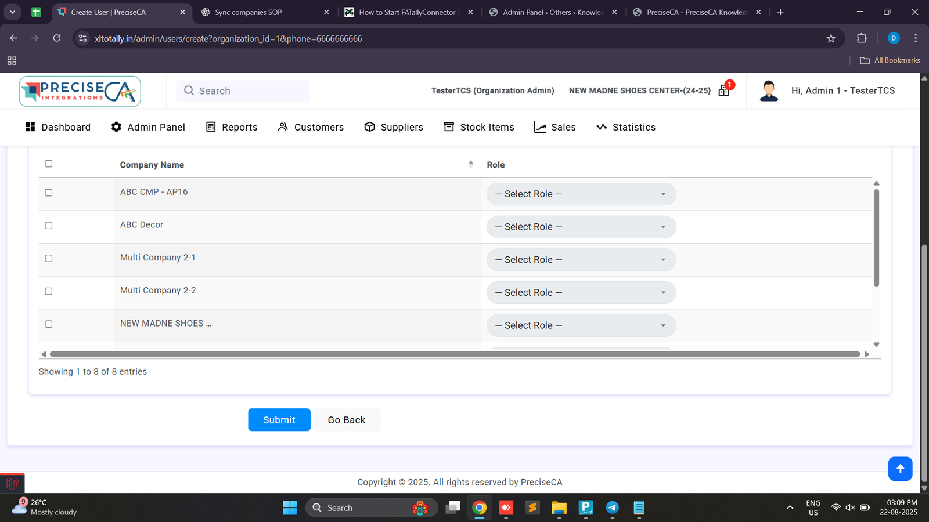This screenshot has width=929, height=522.
Task: Bookmark this page with the star icon
Action: pos(831,38)
